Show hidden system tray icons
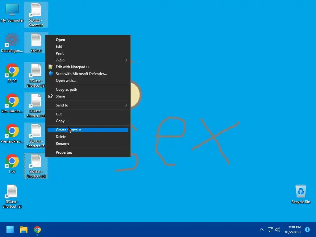 pyautogui.click(x=262, y=230)
